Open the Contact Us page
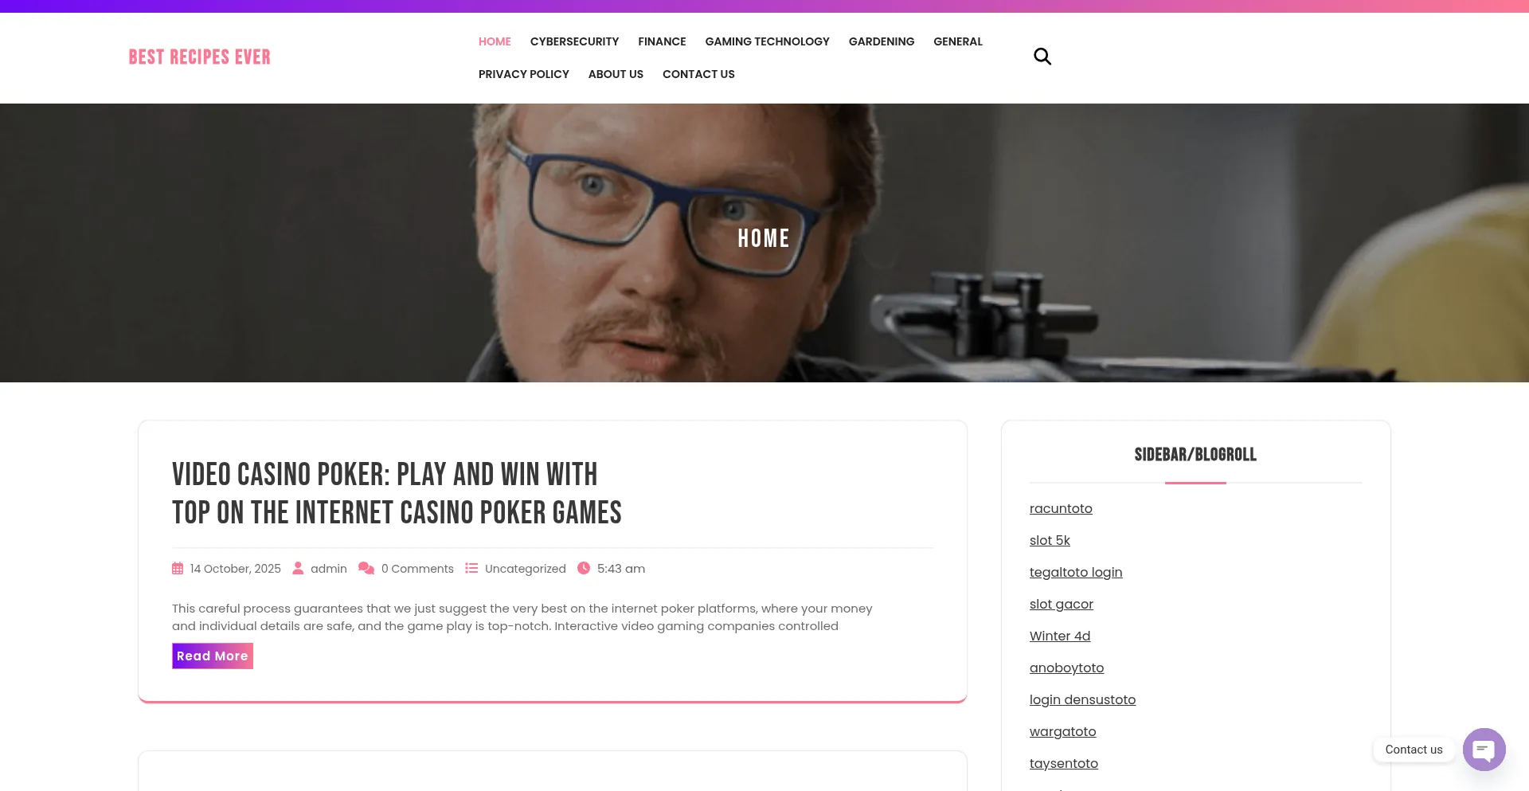 click(x=698, y=74)
